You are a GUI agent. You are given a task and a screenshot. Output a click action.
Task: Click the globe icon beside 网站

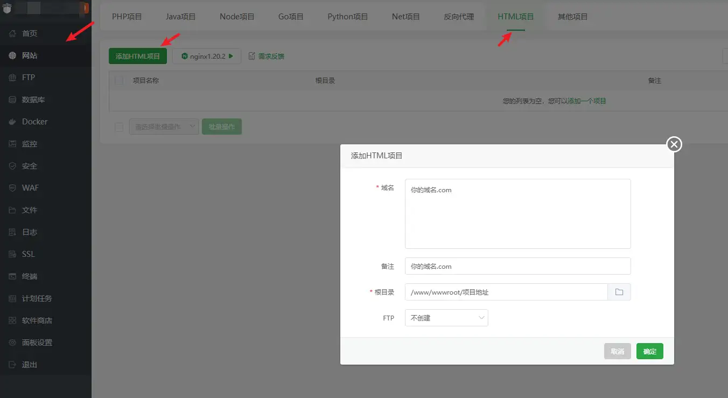click(12, 55)
